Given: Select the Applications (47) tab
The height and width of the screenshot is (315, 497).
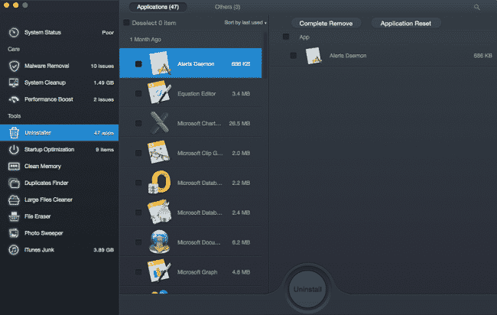Looking at the screenshot, I should 157,7.
